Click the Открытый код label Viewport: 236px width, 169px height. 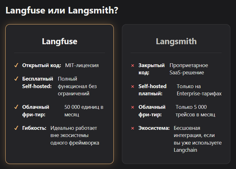[x=42, y=65]
